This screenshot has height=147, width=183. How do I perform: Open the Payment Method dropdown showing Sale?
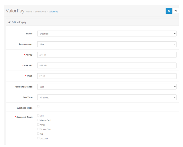point(107,87)
